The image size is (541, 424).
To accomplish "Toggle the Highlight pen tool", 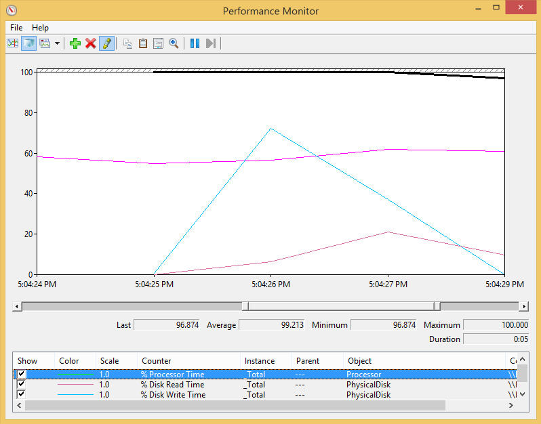I will point(106,43).
